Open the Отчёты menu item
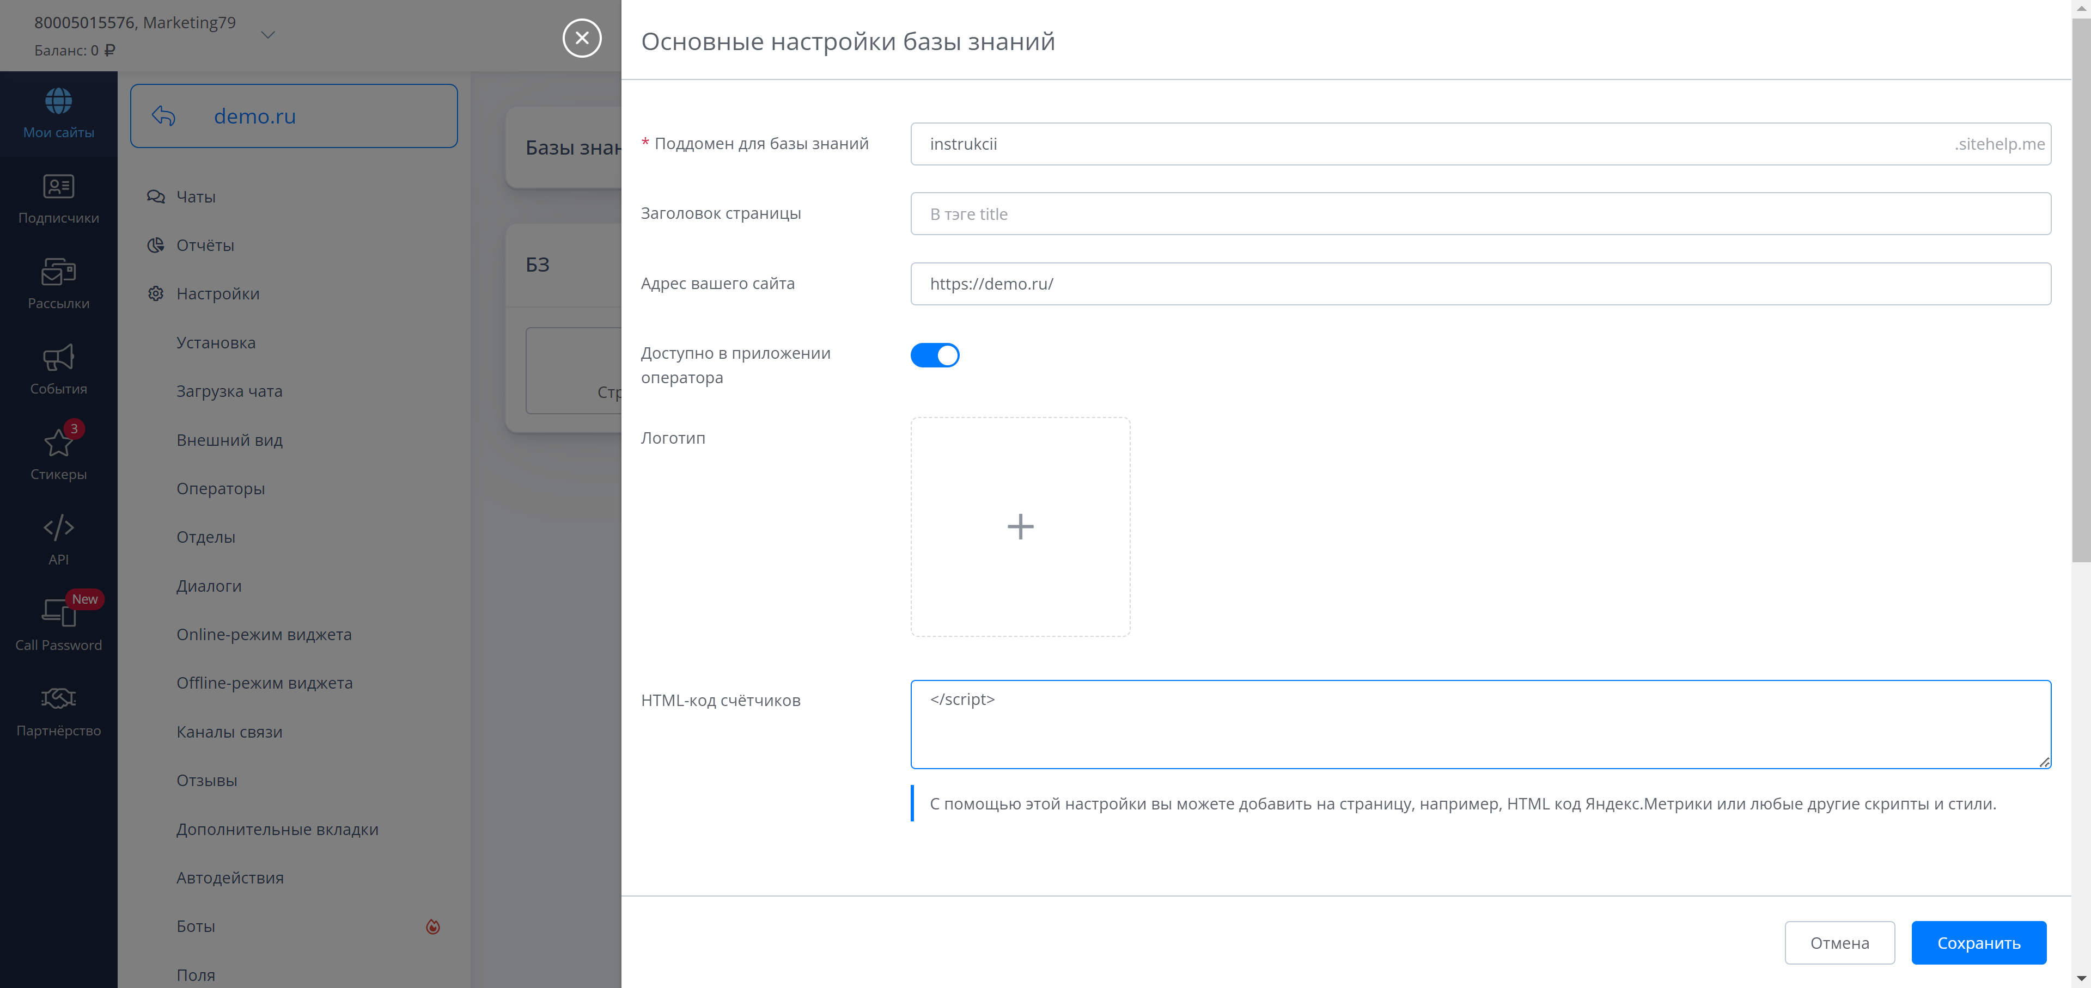The width and height of the screenshot is (2091, 988). click(x=205, y=246)
